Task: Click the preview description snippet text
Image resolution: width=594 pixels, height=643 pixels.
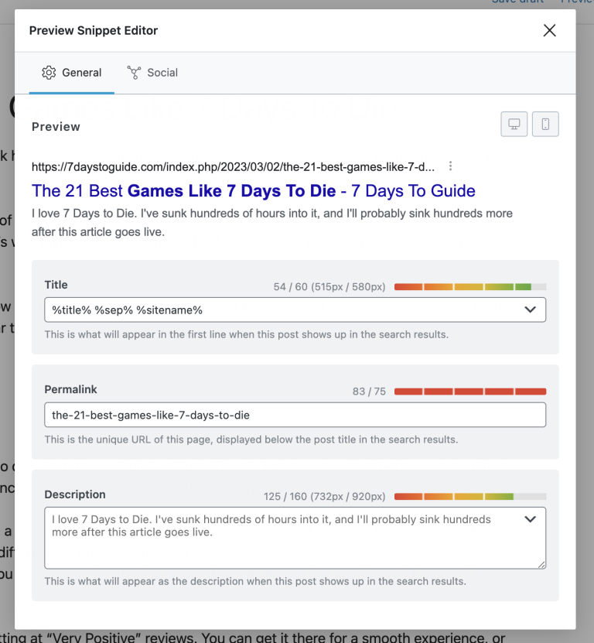Action: tap(271, 222)
